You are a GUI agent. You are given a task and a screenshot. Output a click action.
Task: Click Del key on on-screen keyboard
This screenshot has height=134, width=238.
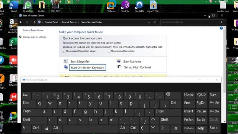tap(176, 104)
